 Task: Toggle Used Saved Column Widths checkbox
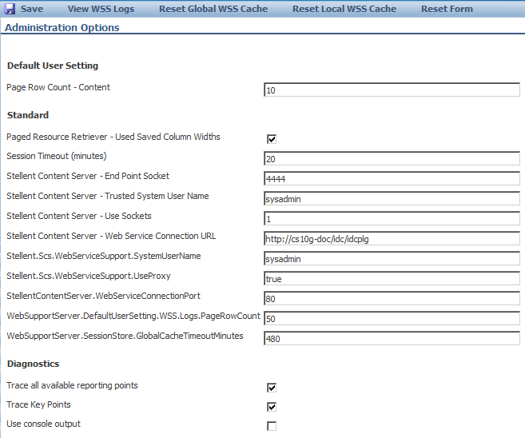click(272, 139)
